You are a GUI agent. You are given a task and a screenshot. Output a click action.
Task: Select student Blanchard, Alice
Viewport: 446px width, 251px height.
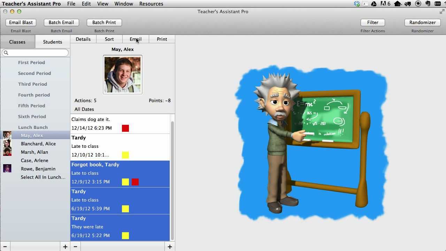point(35,144)
